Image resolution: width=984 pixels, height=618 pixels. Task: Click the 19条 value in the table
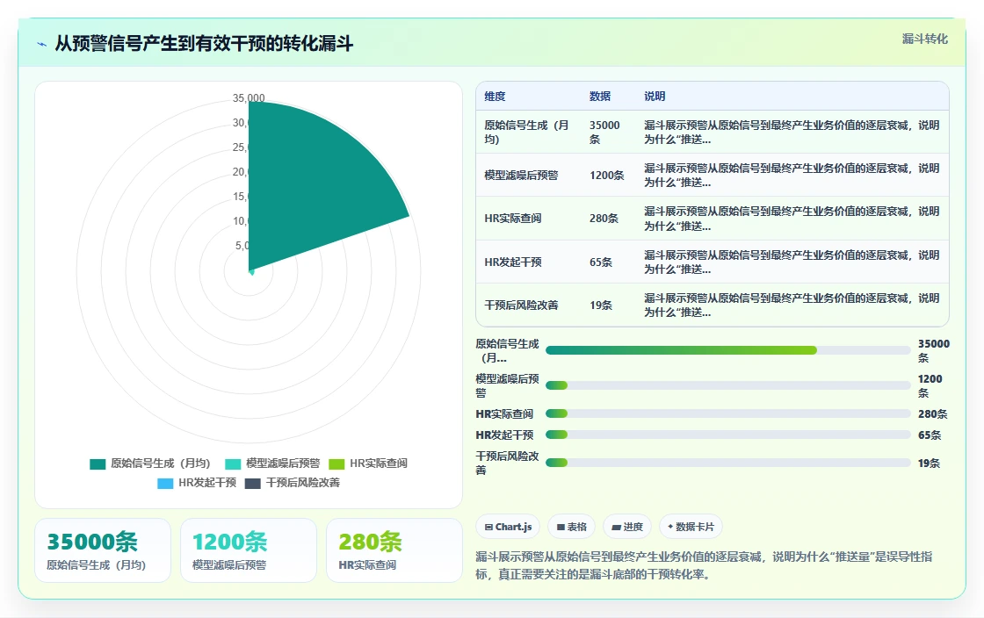601,305
